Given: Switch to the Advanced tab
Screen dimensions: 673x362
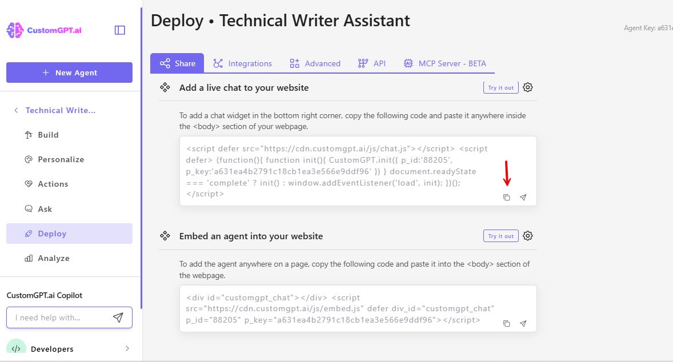Looking at the screenshot, I should (x=315, y=63).
